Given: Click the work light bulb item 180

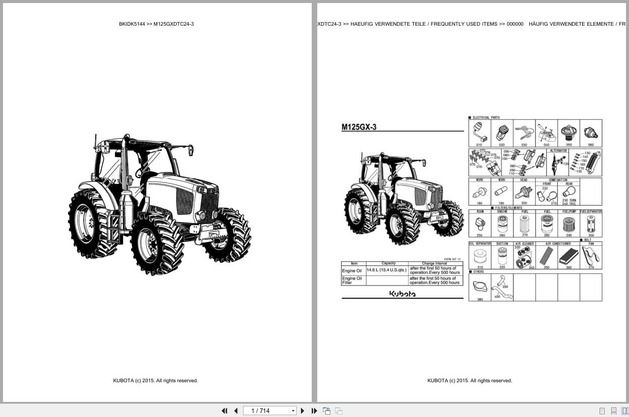Looking at the screenshot, I should coord(480,192).
